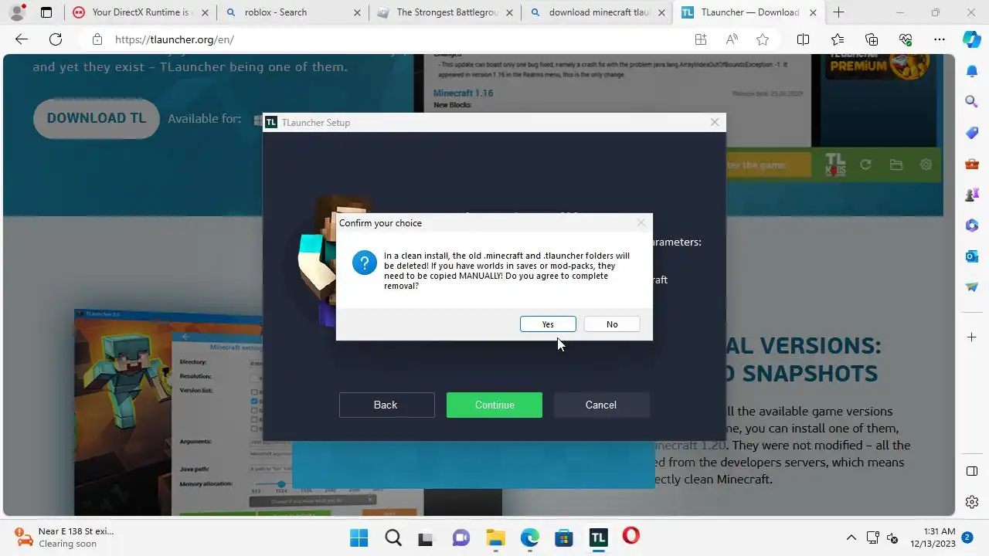Open sidebar settings gear
Screen dimensions: 989x556
[972, 502]
